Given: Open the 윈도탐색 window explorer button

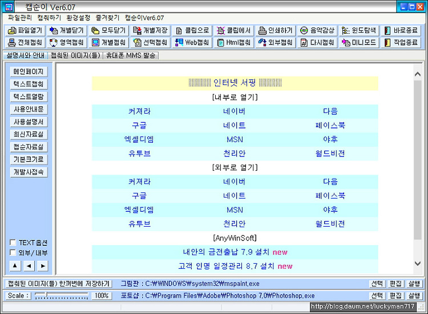Looking at the screenshot, I should pyautogui.click(x=359, y=30).
